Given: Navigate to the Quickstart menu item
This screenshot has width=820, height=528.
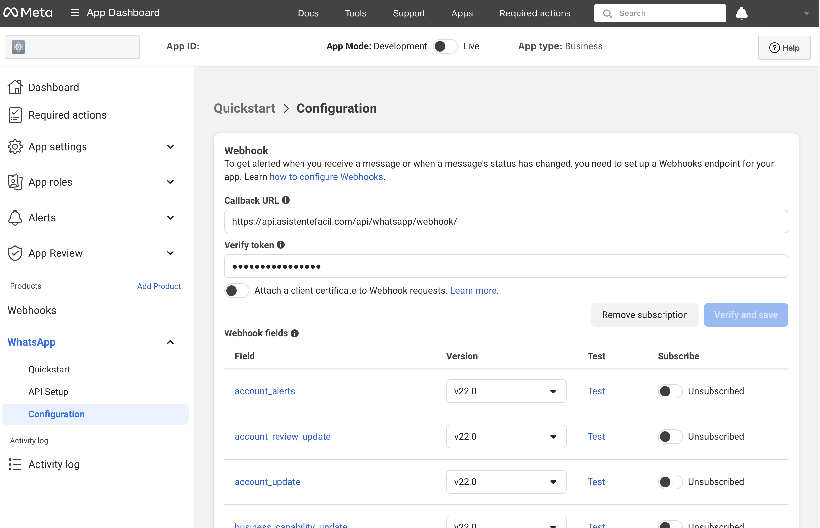Looking at the screenshot, I should [49, 369].
